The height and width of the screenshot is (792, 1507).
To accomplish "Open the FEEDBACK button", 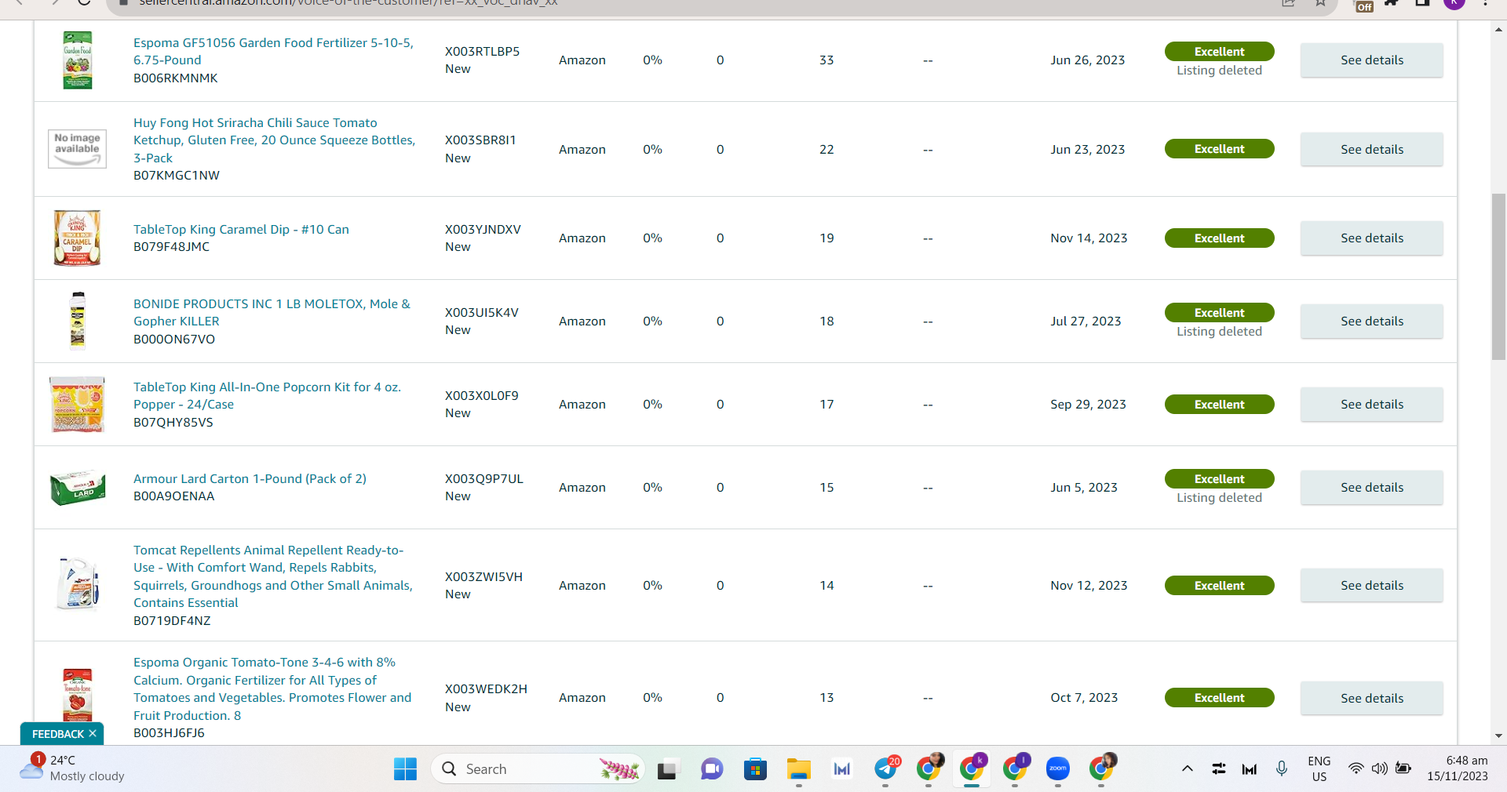I will coord(58,734).
